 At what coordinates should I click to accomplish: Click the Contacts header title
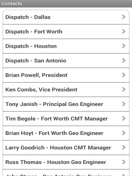pyautogui.click(x=12, y=4)
